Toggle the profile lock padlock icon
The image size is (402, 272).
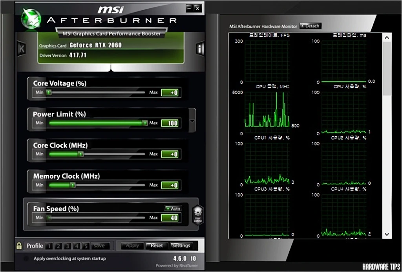[x=19, y=246]
